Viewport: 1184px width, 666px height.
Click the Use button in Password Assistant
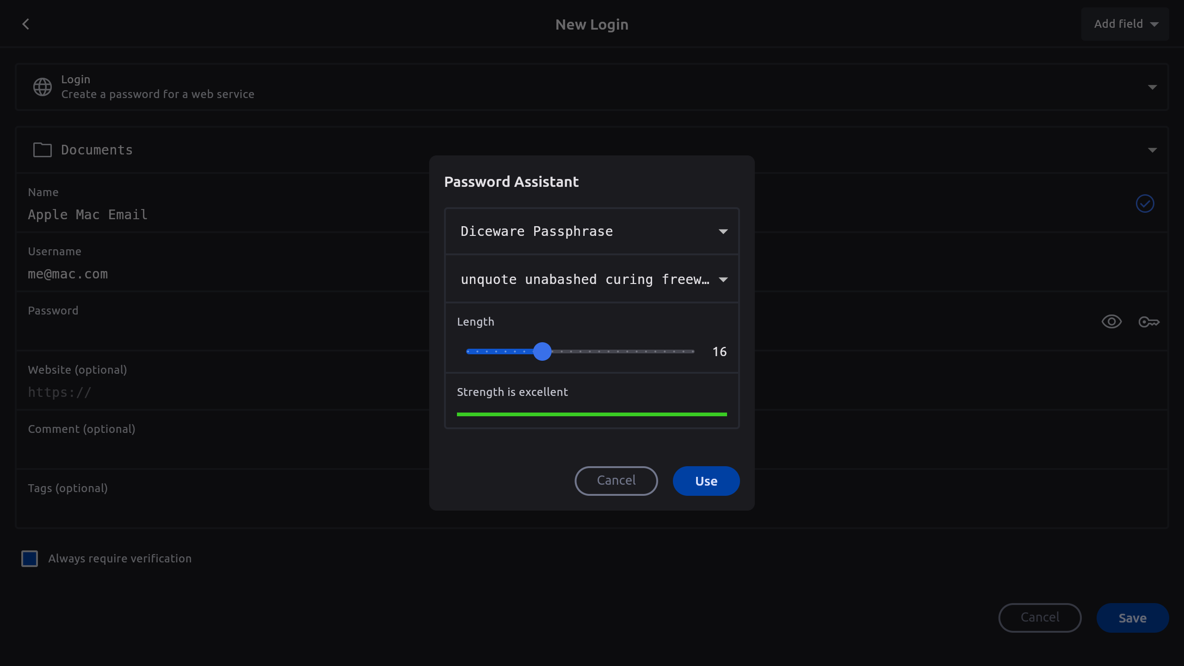[706, 481]
